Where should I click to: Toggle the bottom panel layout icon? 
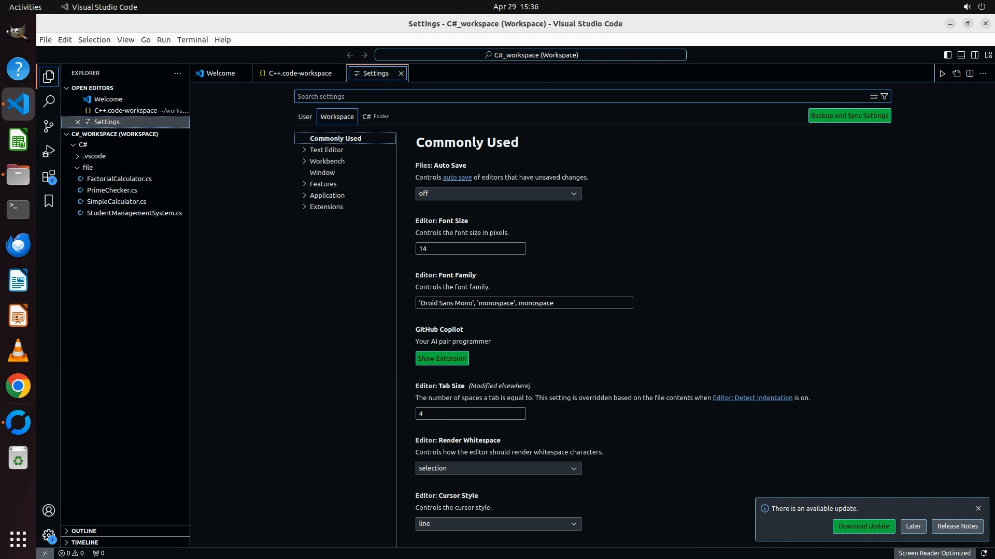[x=961, y=55]
